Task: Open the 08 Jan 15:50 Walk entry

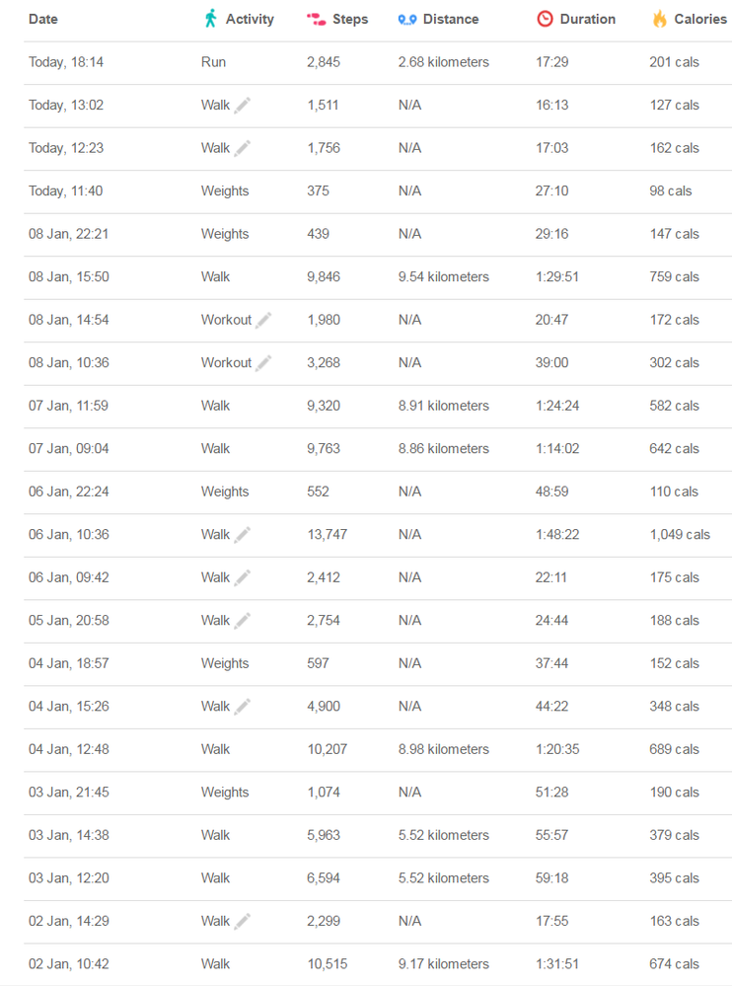Action: tap(378, 277)
